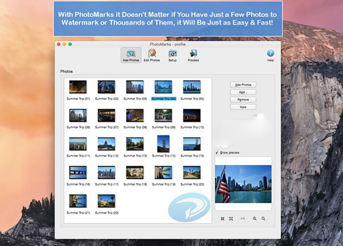This screenshot has height=246, width=343.
Task: Open the Setup step icon
Action: point(173,55)
